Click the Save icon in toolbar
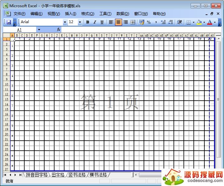Viewport: 224px width, 186px height. click(8, 22)
